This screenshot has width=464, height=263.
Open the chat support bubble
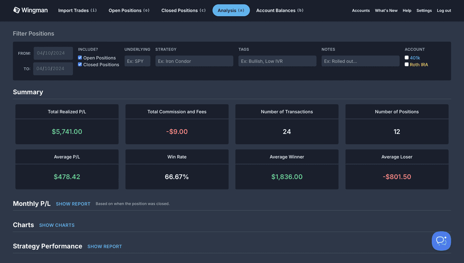[441, 241]
